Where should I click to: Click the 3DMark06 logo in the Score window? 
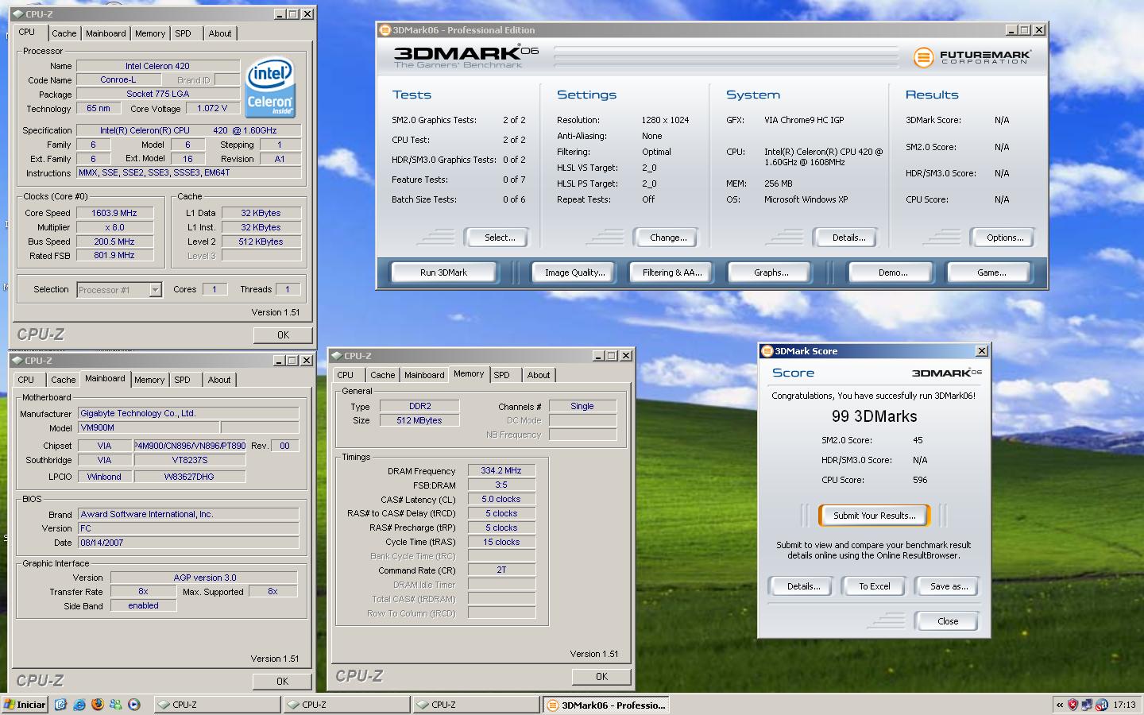point(946,373)
